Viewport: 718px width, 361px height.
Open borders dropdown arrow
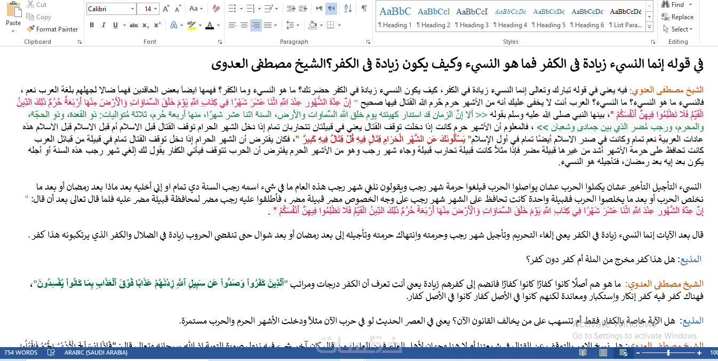(339, 25)
